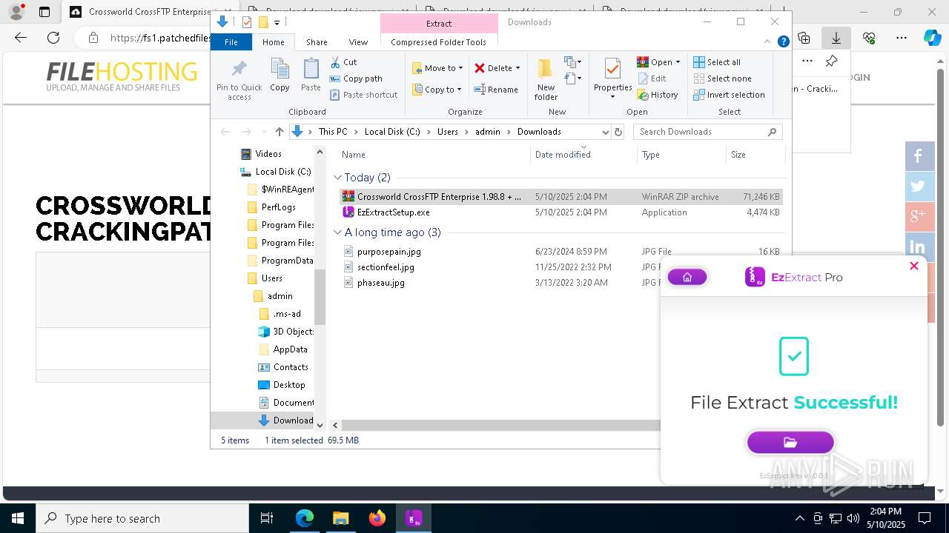
Task: Select Crossworld CrossFTP zip file
Action: 561,197
